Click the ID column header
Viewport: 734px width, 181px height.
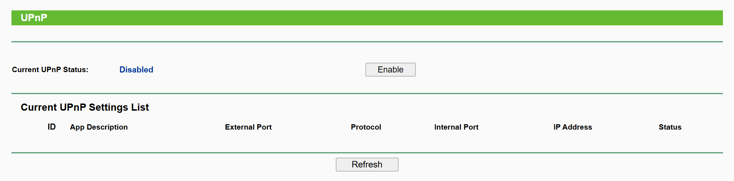(51, 127)
